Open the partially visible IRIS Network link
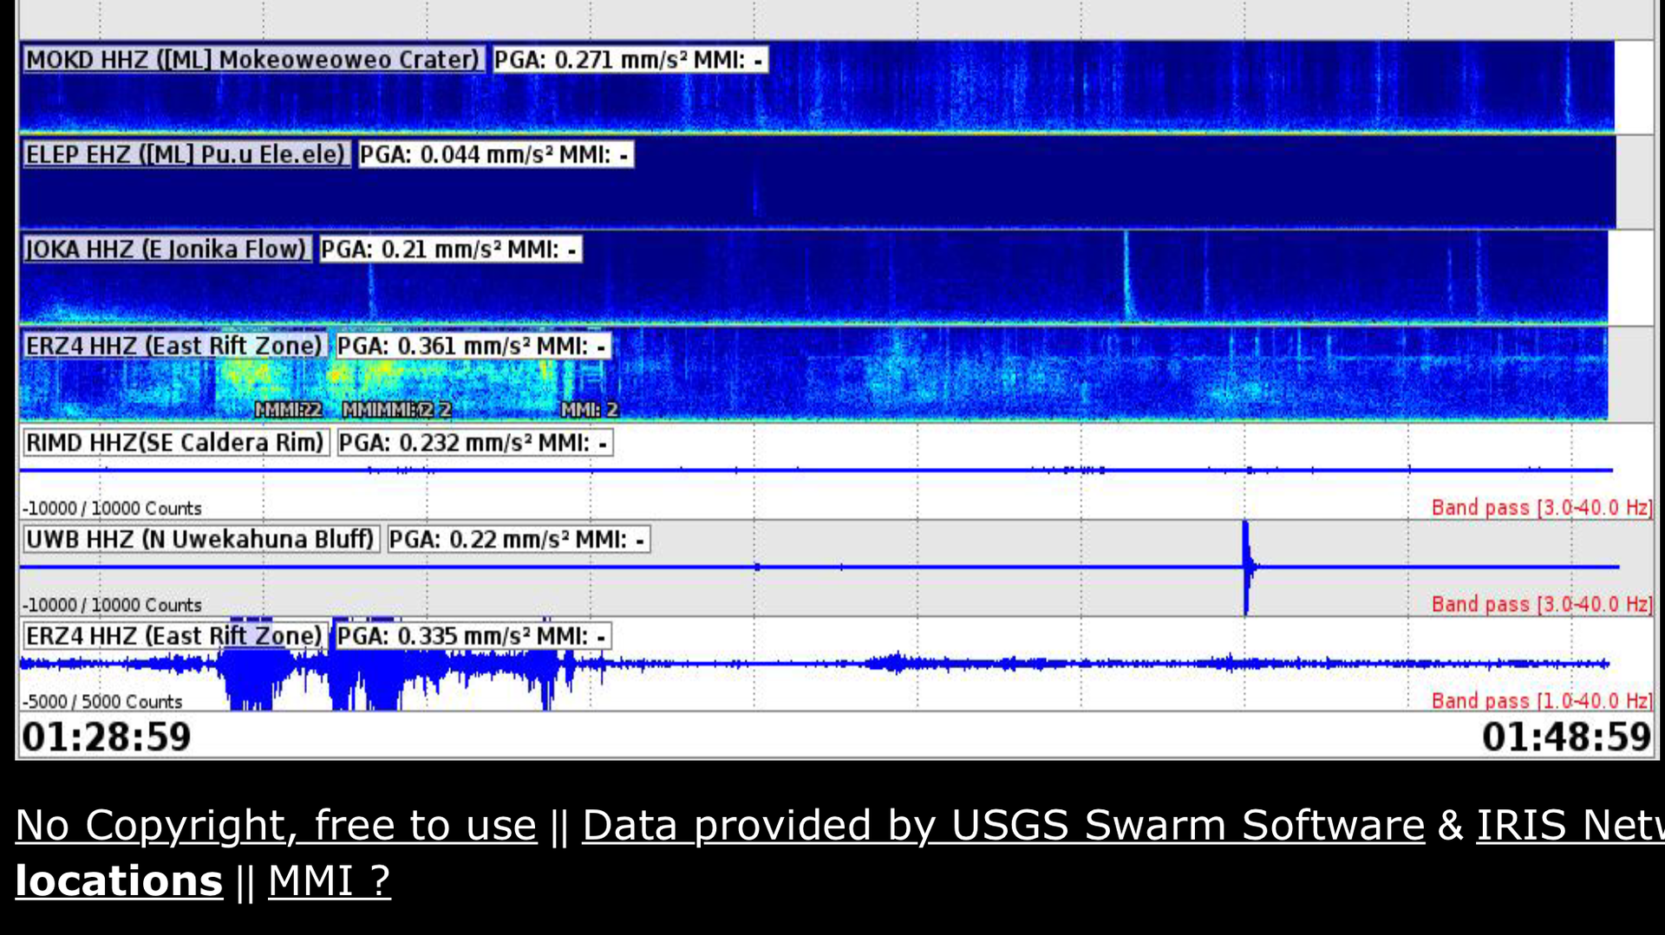1665x935 pixels. [x=1570, y=824]
